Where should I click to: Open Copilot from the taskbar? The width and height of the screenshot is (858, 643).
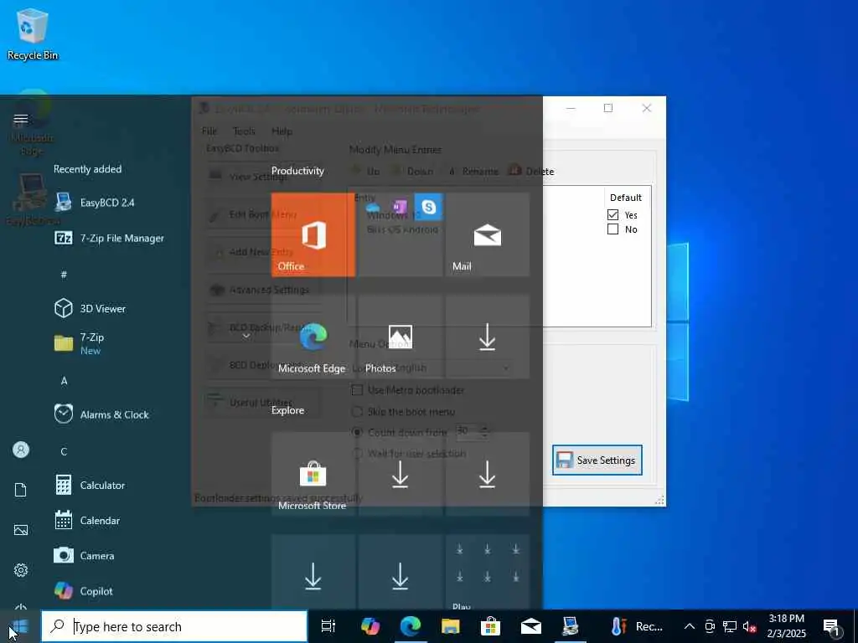(370, 626)
